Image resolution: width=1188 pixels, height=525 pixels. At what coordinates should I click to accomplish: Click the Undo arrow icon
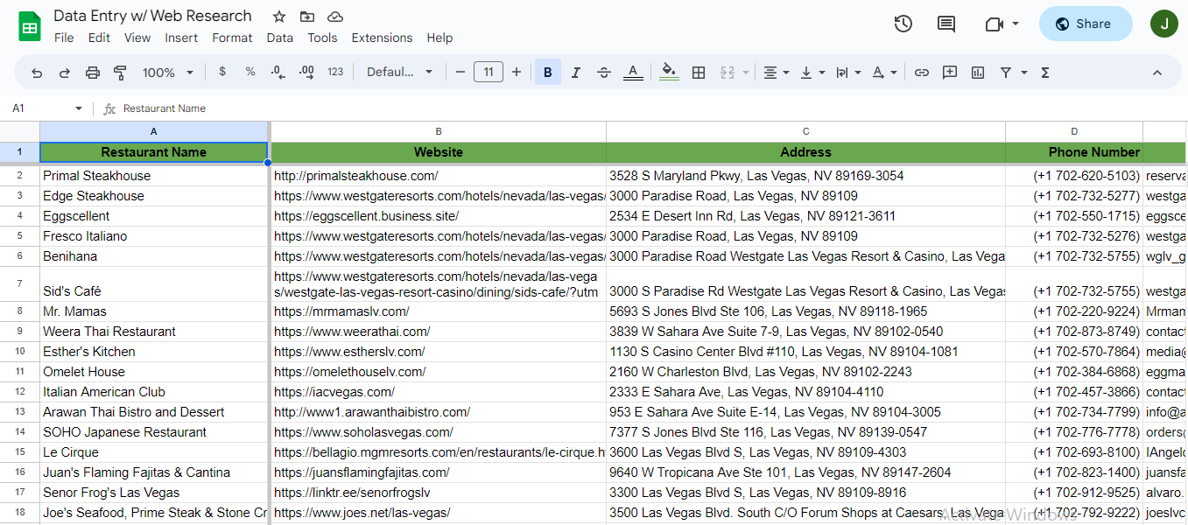point(37,73)
